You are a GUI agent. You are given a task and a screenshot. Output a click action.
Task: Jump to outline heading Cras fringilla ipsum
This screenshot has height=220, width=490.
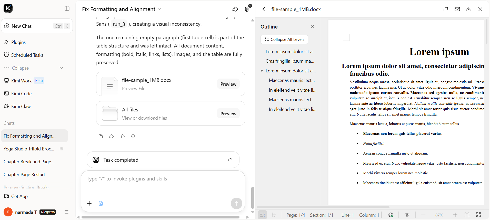pos(290,61)
